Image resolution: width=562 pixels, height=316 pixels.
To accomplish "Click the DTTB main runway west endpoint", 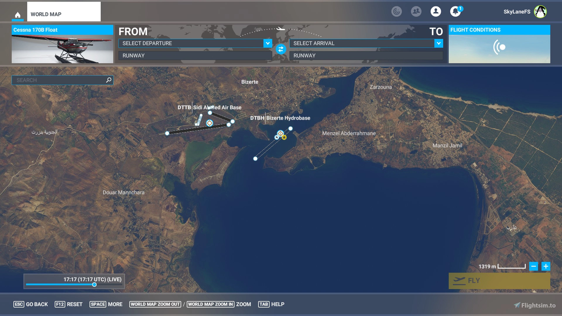I will (x=167, y=133).
